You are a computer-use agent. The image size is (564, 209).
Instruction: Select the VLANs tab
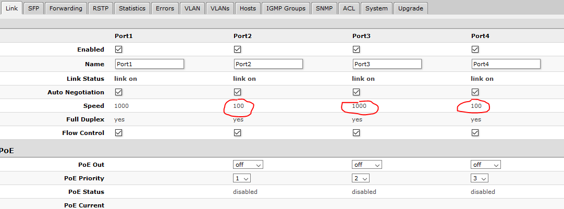[220, 8]
